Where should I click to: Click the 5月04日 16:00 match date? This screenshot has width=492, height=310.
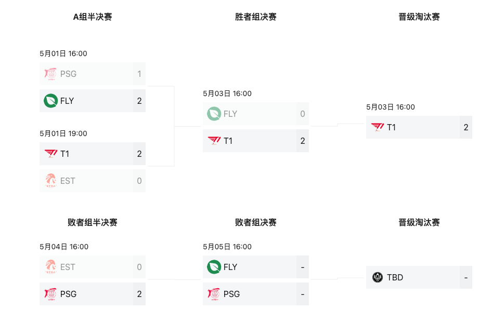click(64, 247)
